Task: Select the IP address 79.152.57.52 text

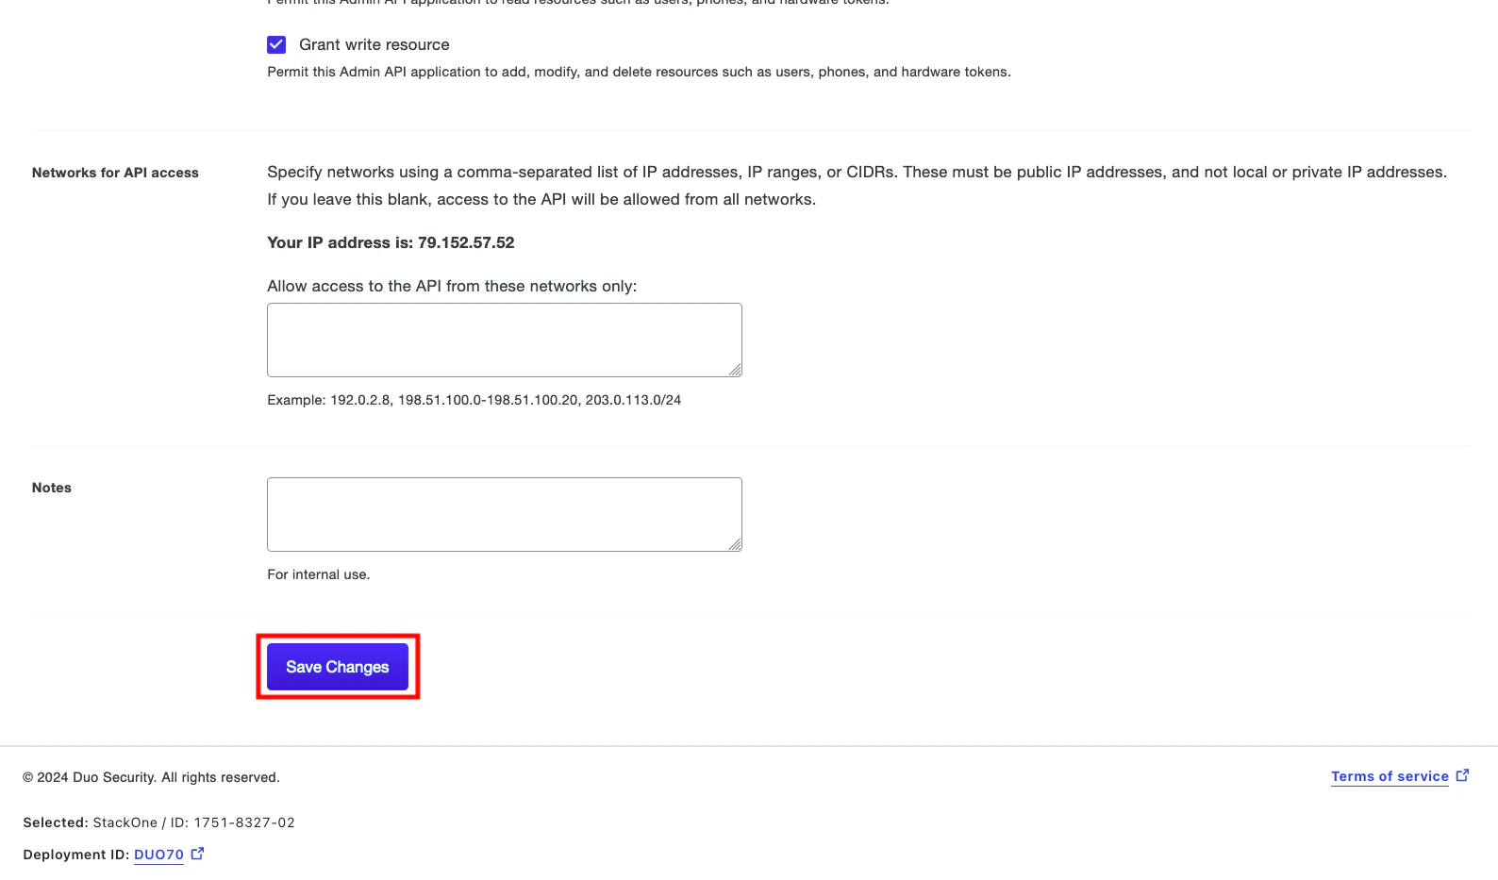Action: tap(466, 242)
